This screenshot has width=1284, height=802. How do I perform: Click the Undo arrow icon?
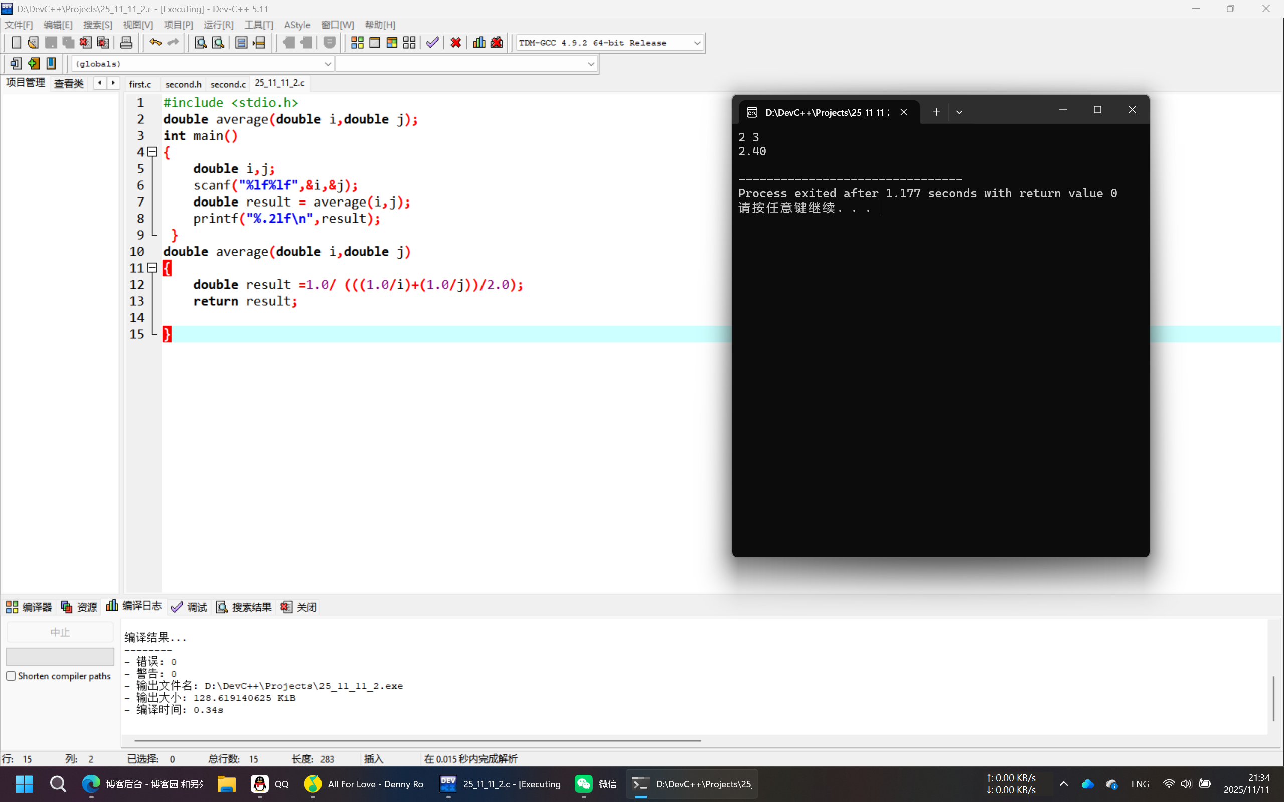(x=155, y=43)
